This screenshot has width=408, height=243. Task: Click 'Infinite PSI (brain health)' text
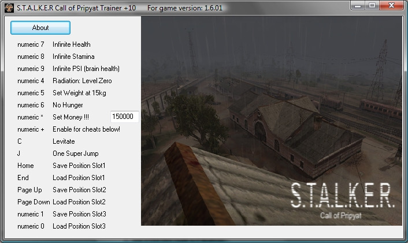click(x=86, y=69)
